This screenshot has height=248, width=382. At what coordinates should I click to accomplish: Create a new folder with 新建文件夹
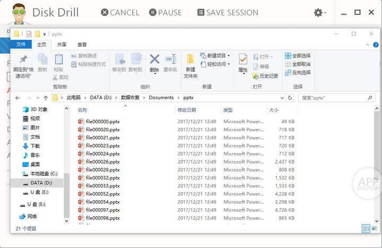coord(190,66)
